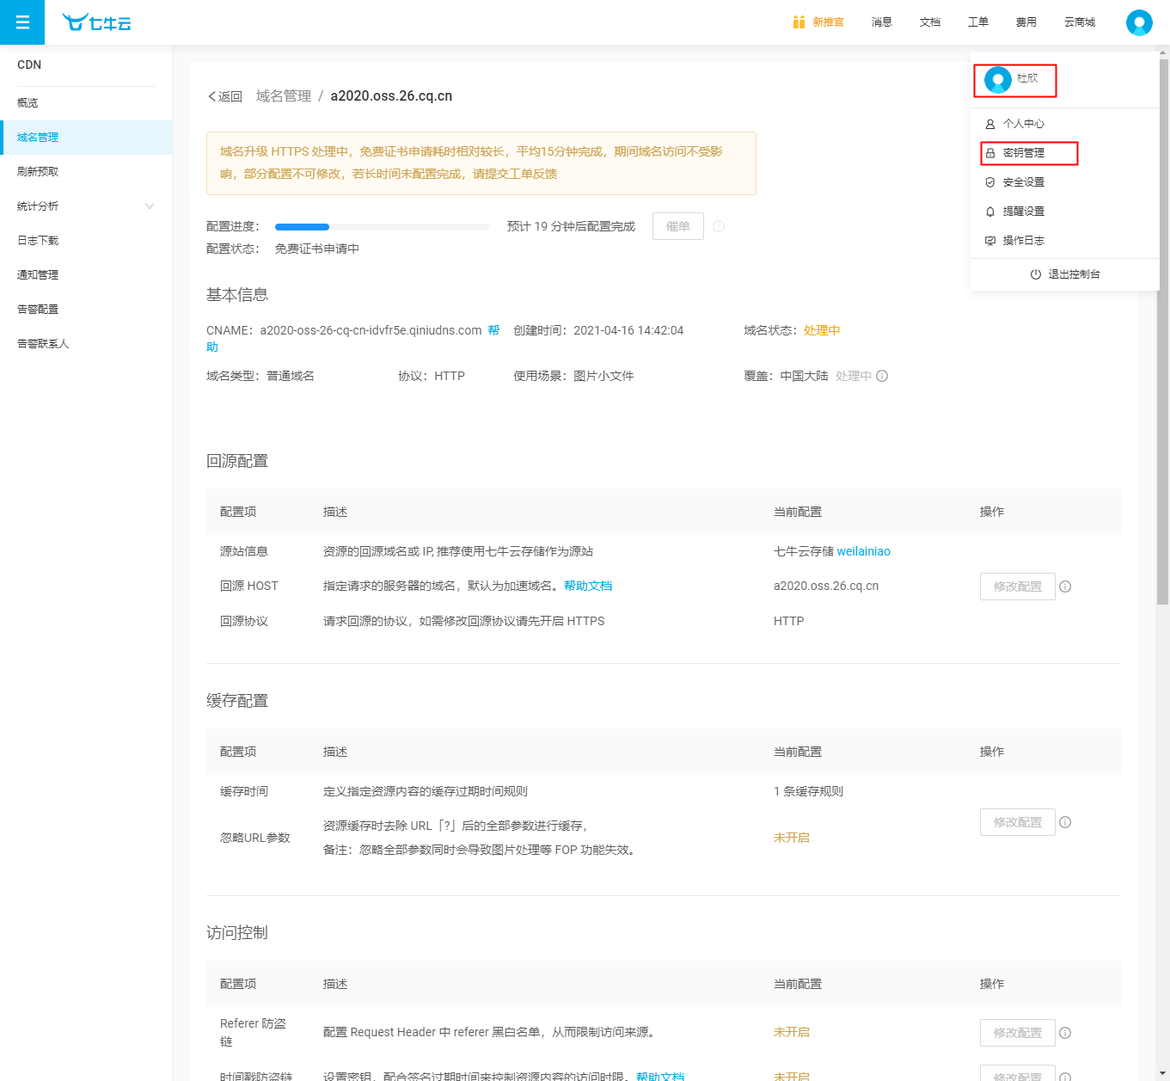This screenshot has width=1170, height=1081.
Task: Select 安全设置 from the user menu
Action: pos(1023,182)
